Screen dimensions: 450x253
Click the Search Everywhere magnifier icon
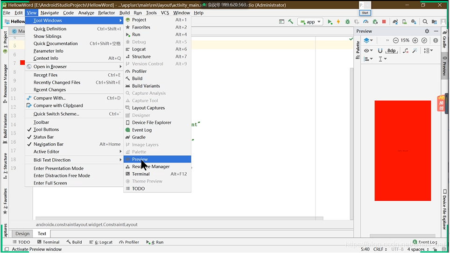425,22
